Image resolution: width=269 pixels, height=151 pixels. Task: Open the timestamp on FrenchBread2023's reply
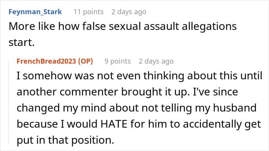pos(156,61)
